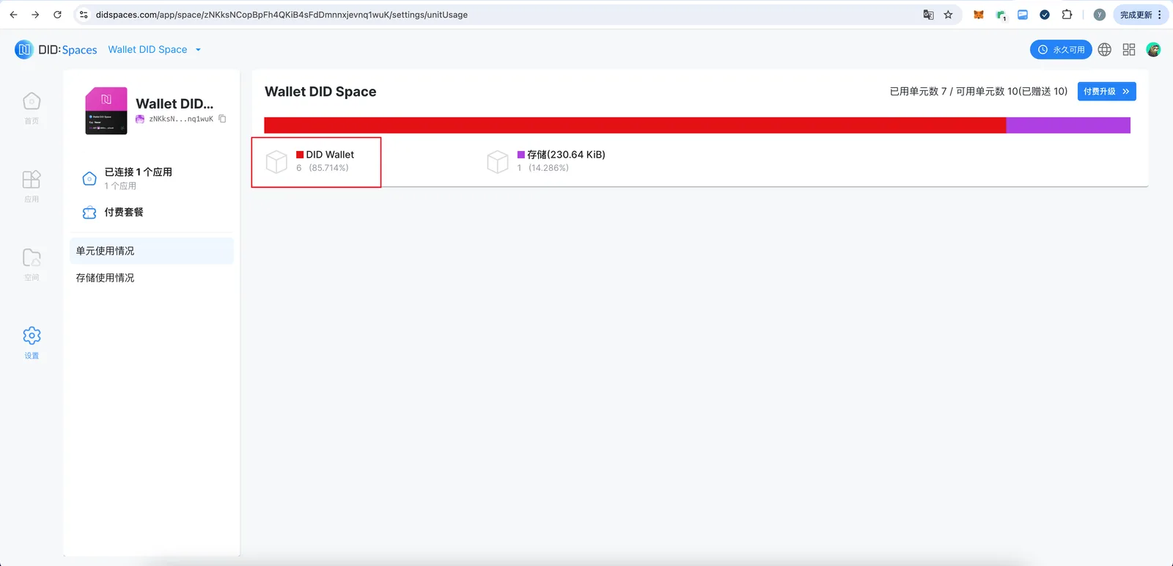Click the red DID Wallet usage bar segment

(x=635, y=125)
